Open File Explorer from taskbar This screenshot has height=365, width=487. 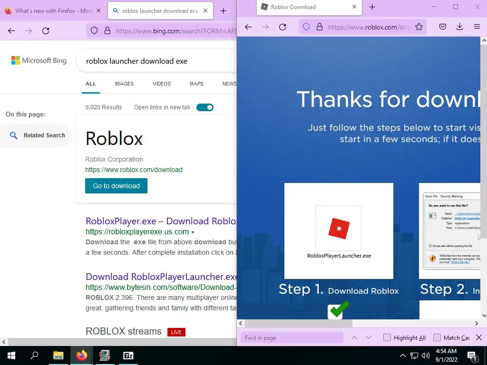58,355
